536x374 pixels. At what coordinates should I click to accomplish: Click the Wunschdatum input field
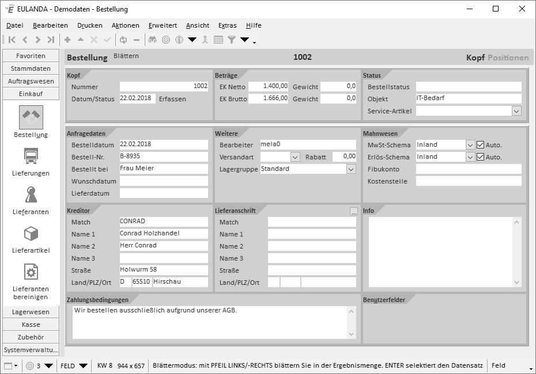click(x=164, y=181)
